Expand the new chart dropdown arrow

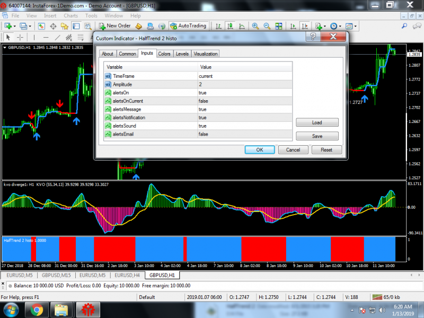pyautogui.click(x=16, y=26)
